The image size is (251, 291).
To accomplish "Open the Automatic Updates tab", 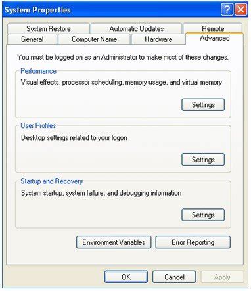I will 137,28.
